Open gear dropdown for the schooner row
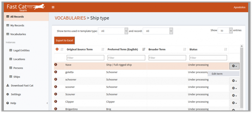The width and height of the screenshot is (252, 113). [x=234, y=81]
